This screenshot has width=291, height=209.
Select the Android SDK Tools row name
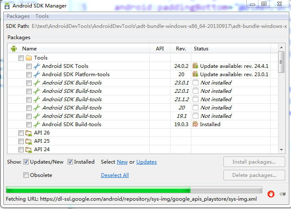tap(65, 66)
